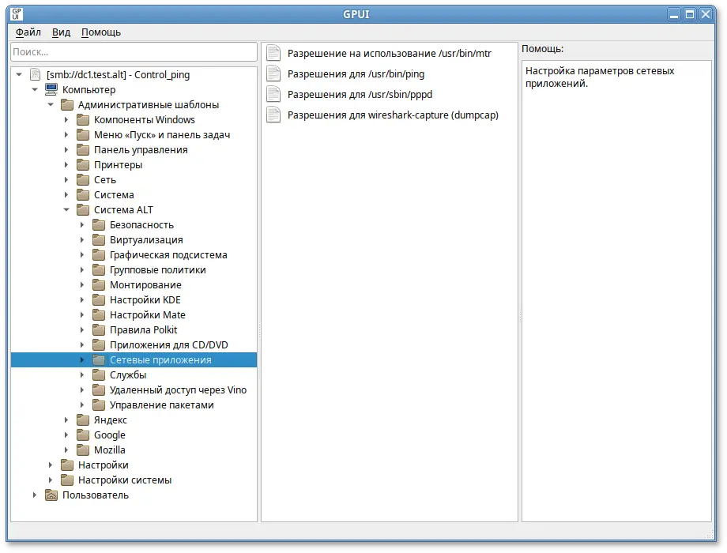Collapse the Административные шаблоны node
Image resolution: width=727 pixels, height=553 pixels.
click(x=51, y=105)
